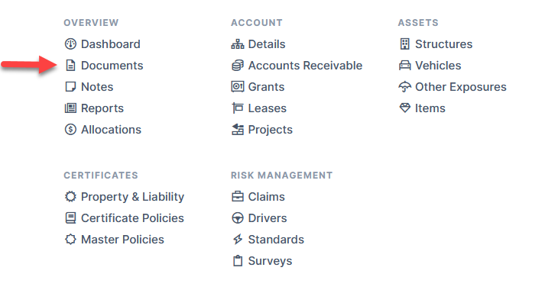
Task: Click the Grants safe icon
Action: click(238, 87)
